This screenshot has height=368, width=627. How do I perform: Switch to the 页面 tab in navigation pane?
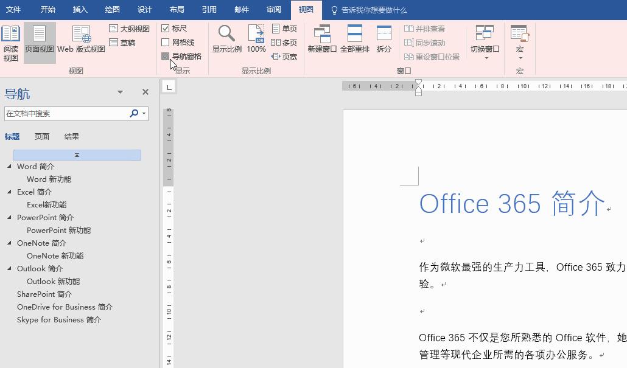(41, 136)
